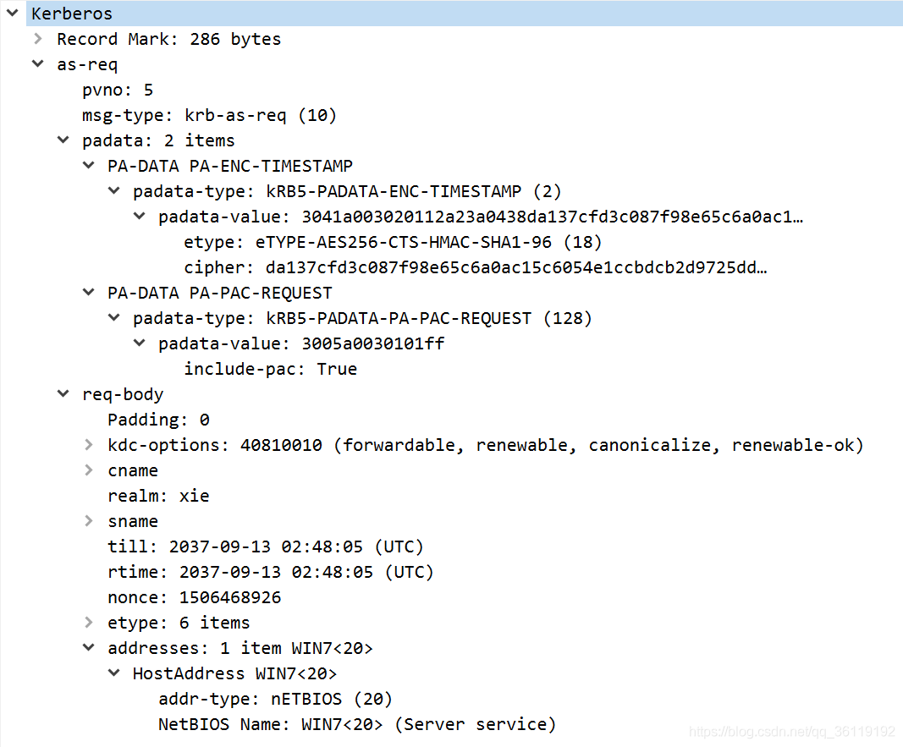Collapse HostAddress WIN7<20> node
The width and height of the screenshot is (903, 747).
[114, 673]
